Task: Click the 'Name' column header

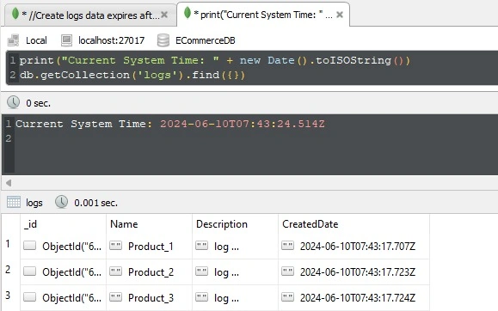Action: 150,224
